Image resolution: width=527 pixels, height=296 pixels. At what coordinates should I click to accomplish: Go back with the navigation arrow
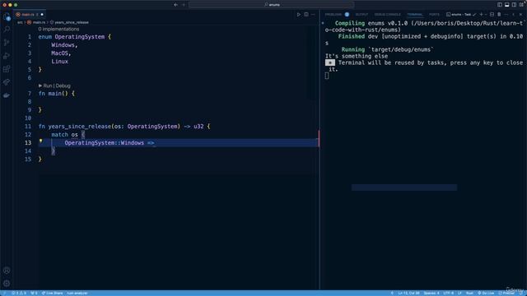point(175,5)
